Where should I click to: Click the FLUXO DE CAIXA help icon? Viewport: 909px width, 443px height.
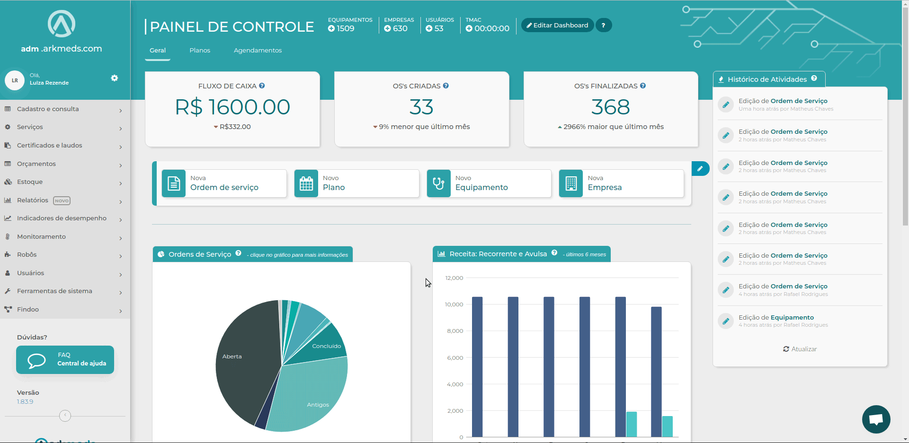click(262, 86)
